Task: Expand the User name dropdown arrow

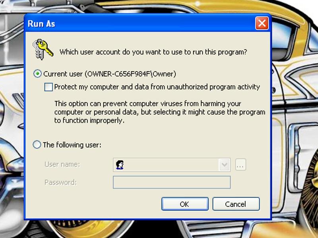Action: coord(224,165)
